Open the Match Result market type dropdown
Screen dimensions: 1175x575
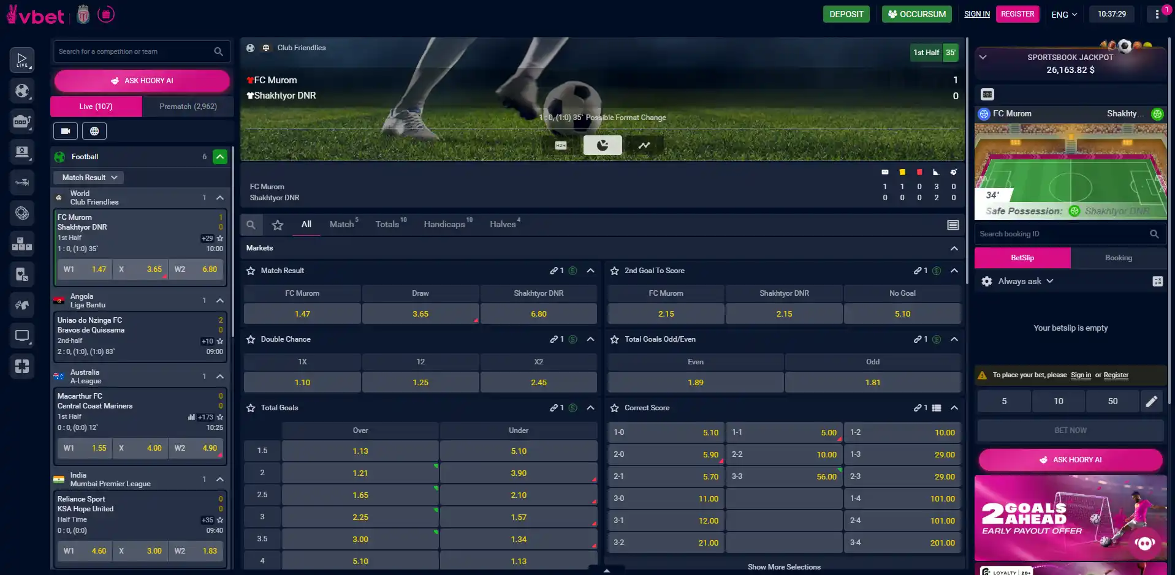[x=89, y=178]
